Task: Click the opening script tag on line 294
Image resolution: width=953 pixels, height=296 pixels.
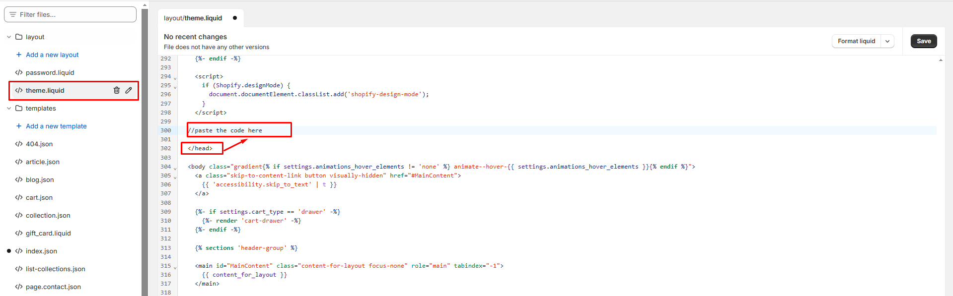Action: tap(209, 76)
